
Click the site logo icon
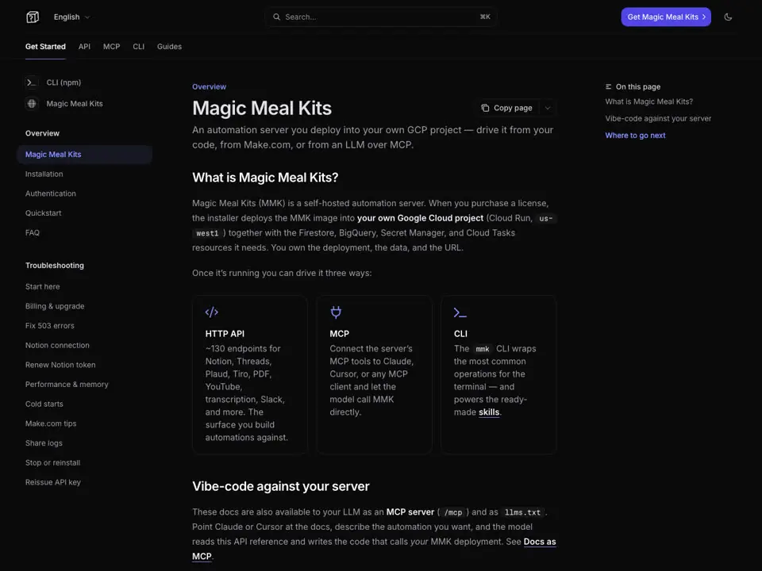point(32,17)
